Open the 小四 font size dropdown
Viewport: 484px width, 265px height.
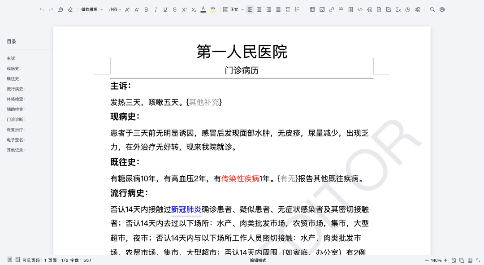(x=113, y=9)
